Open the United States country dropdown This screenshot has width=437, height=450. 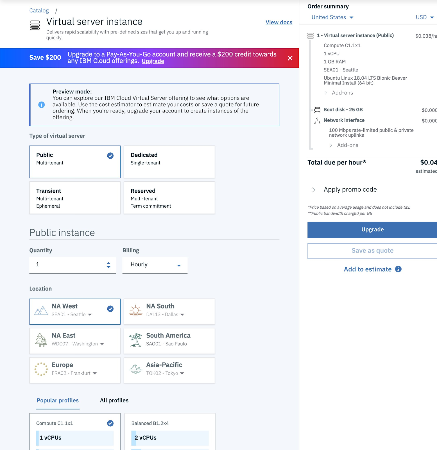click(332, 17)
